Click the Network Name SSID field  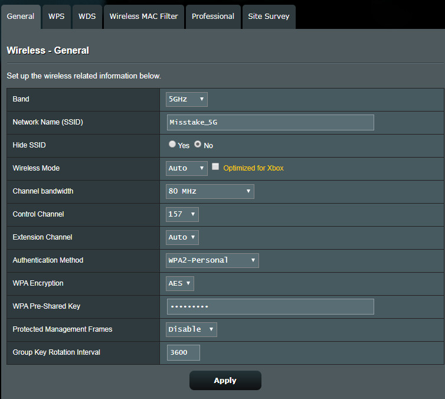coord(270,122)
